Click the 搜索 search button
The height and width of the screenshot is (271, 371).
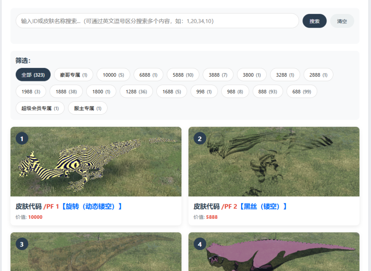click(314, 21)
